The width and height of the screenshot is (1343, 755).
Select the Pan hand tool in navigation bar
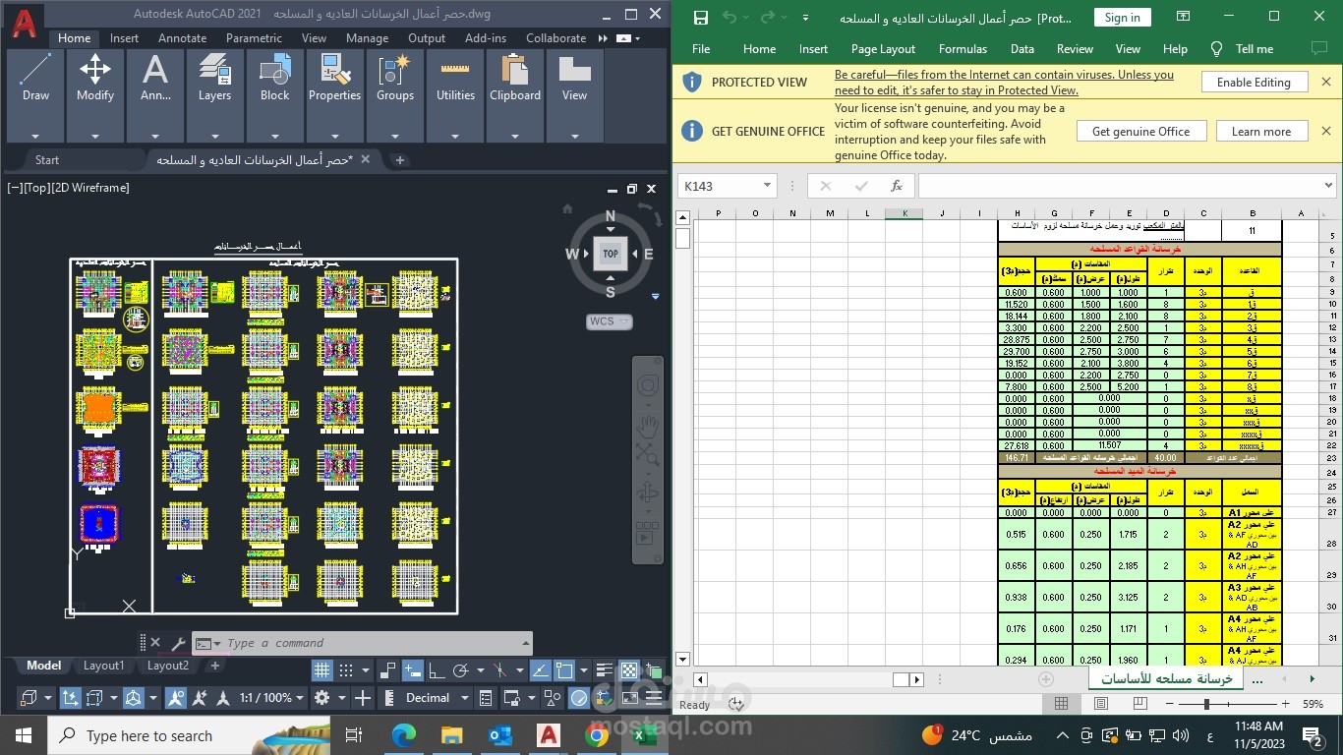click(x=647, y=426)
